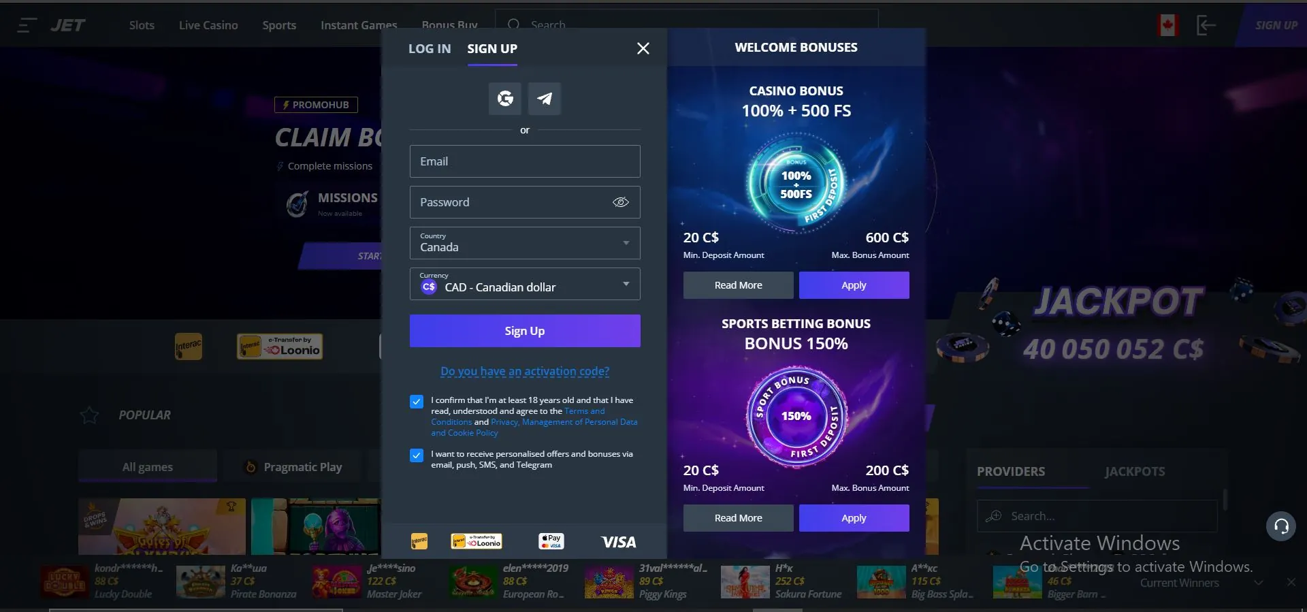Click the Loonio e-Transfer logo in dialog footer
1307x612 pixels.
point(477,541)
